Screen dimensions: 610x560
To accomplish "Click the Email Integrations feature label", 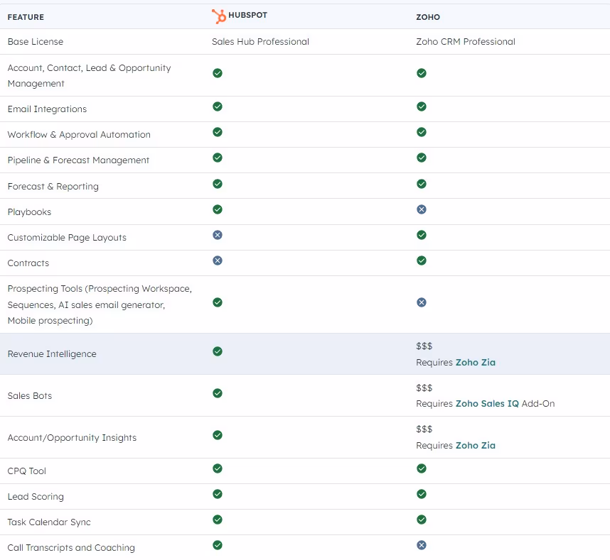I will coord(47,109).
